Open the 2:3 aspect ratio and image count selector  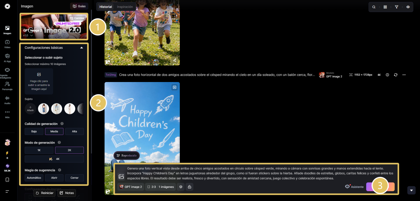160,187
